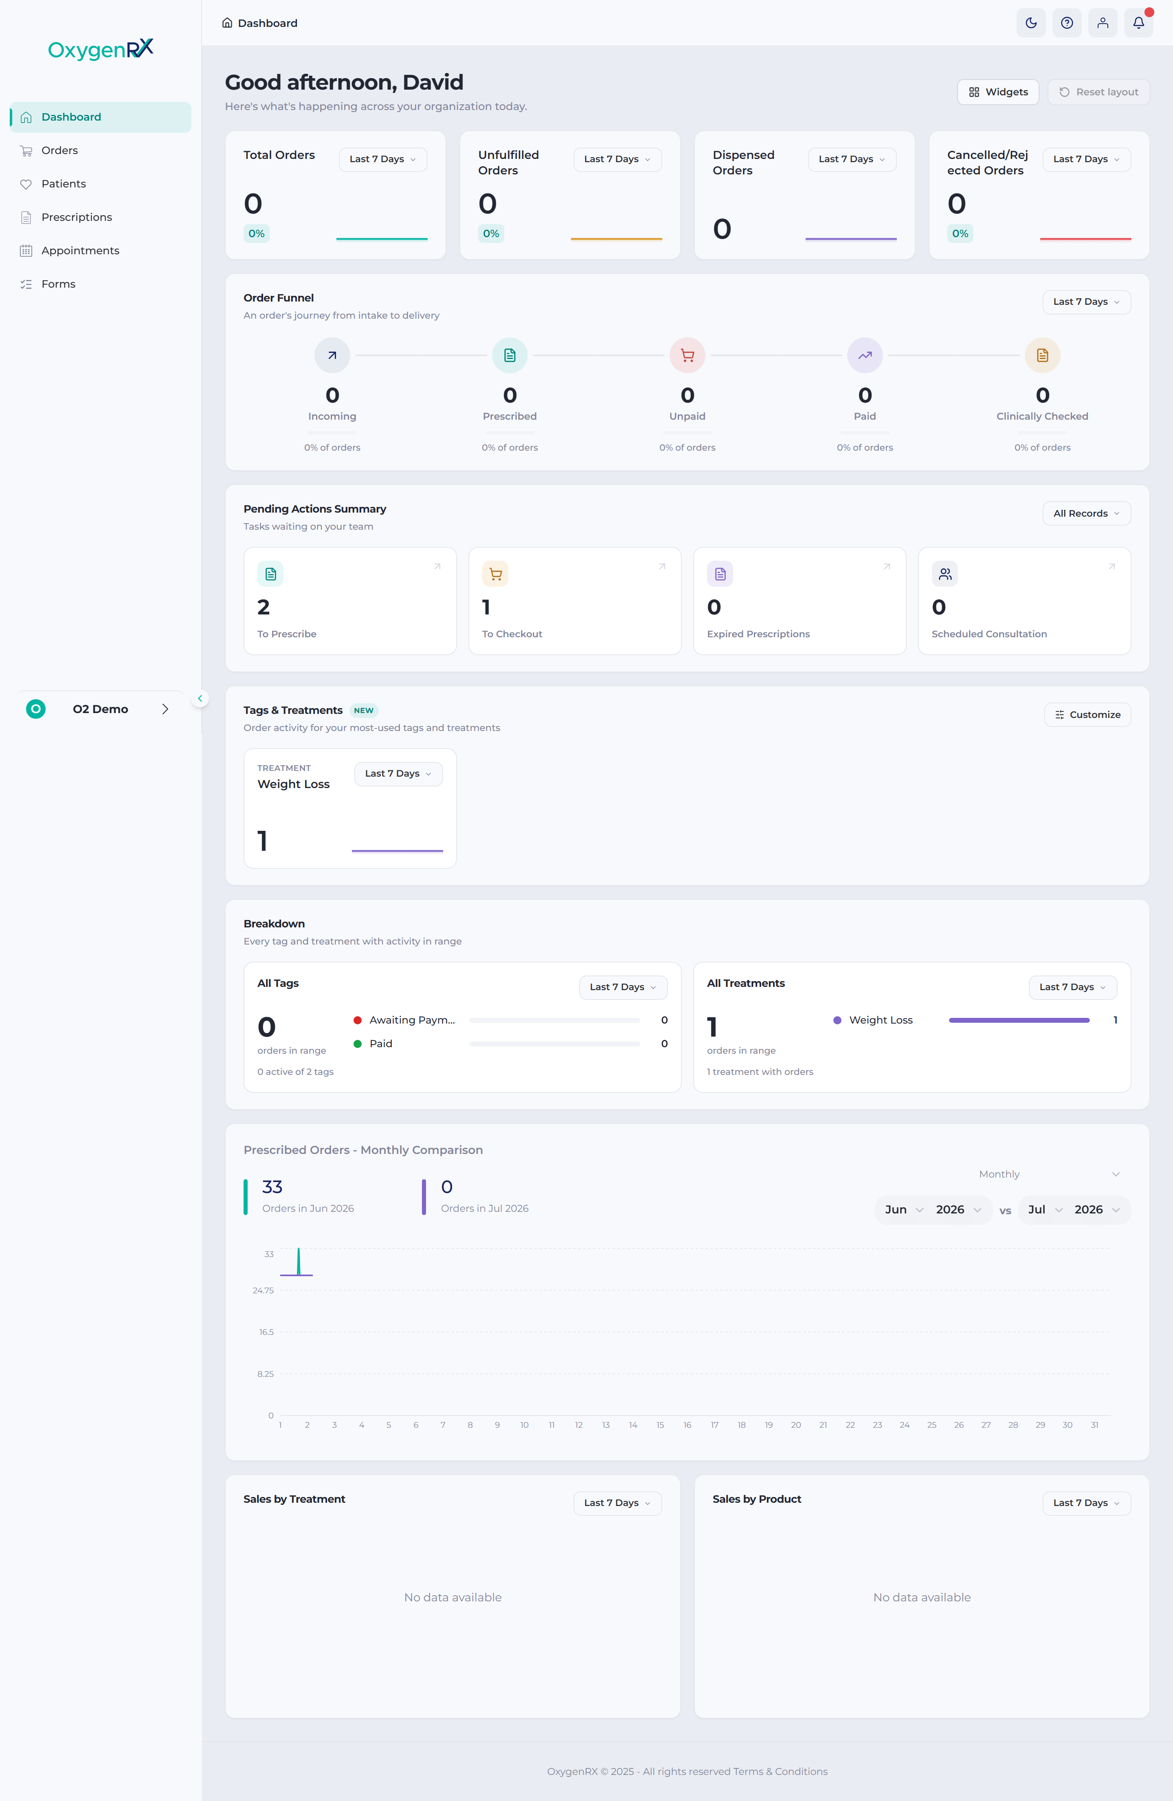Open Scheduled Consultation card arrow link

(1112, 566)
